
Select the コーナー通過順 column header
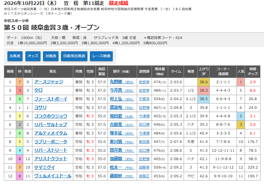[223, 72]
